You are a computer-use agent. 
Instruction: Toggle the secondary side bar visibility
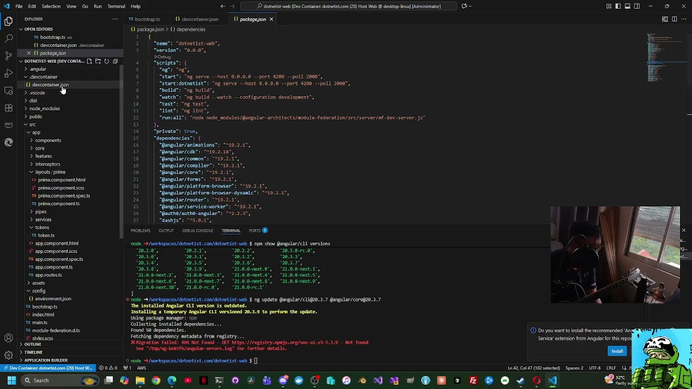(637, 6)
